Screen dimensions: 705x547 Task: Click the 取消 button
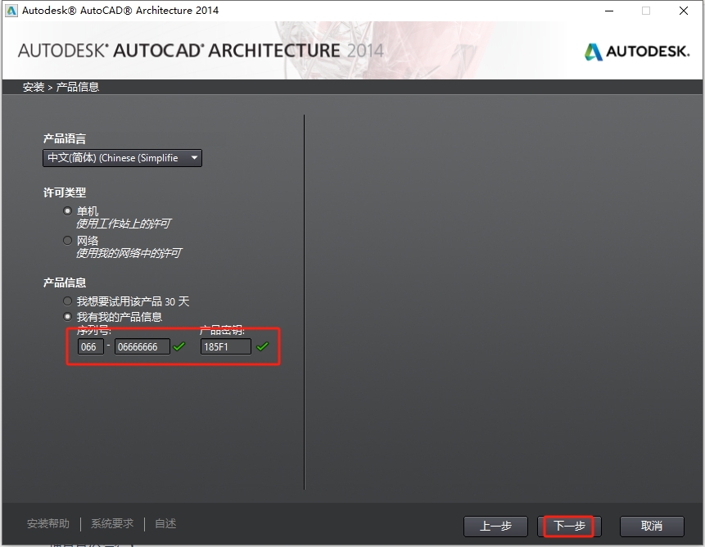[651, 526]
